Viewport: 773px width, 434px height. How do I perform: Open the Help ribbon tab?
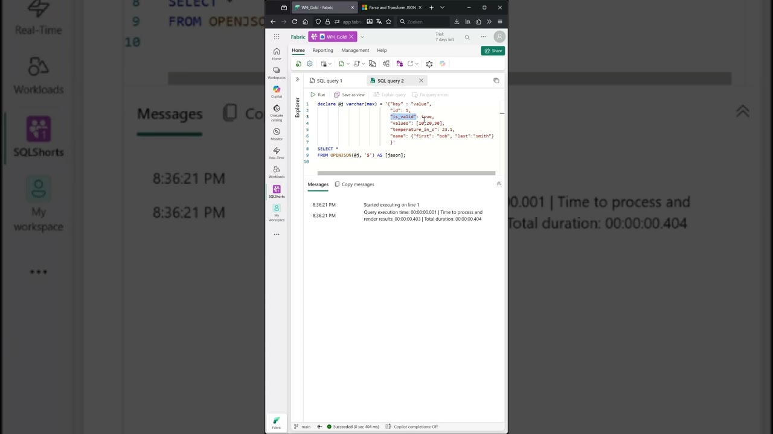tap(382, 50)
